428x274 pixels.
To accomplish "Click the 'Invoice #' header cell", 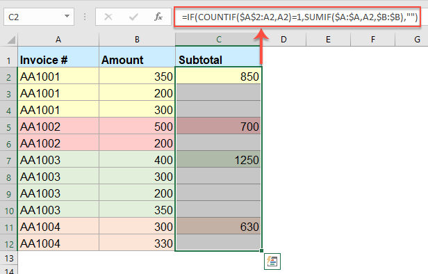I will pos(58,57).
